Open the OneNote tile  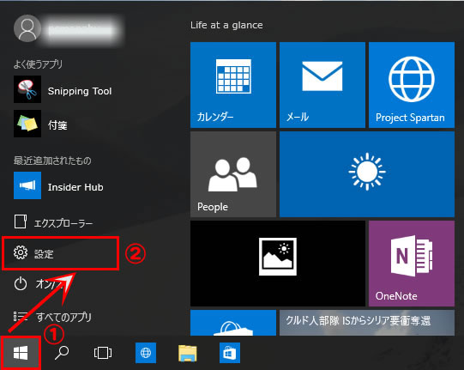[412, 264]
